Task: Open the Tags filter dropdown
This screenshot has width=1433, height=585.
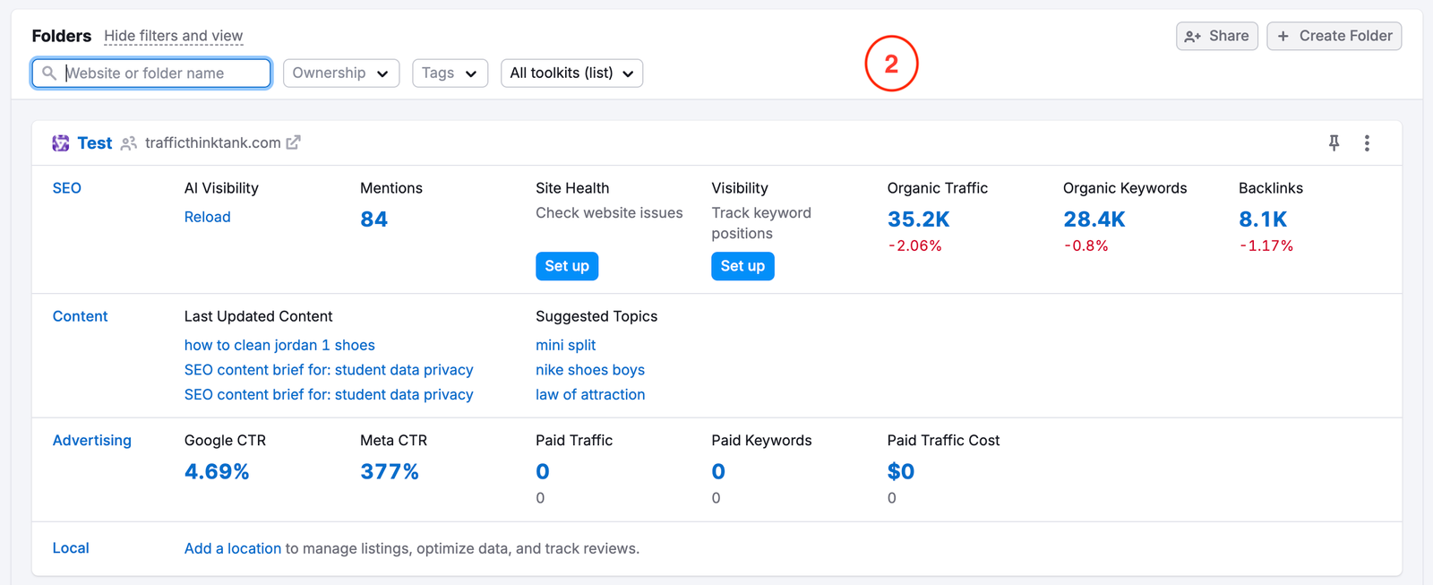Action: point(450,73)
